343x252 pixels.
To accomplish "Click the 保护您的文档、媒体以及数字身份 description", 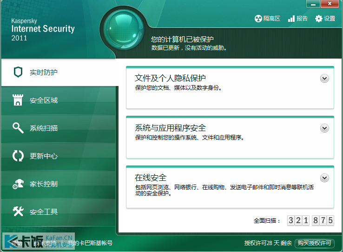I will point(178,88).
